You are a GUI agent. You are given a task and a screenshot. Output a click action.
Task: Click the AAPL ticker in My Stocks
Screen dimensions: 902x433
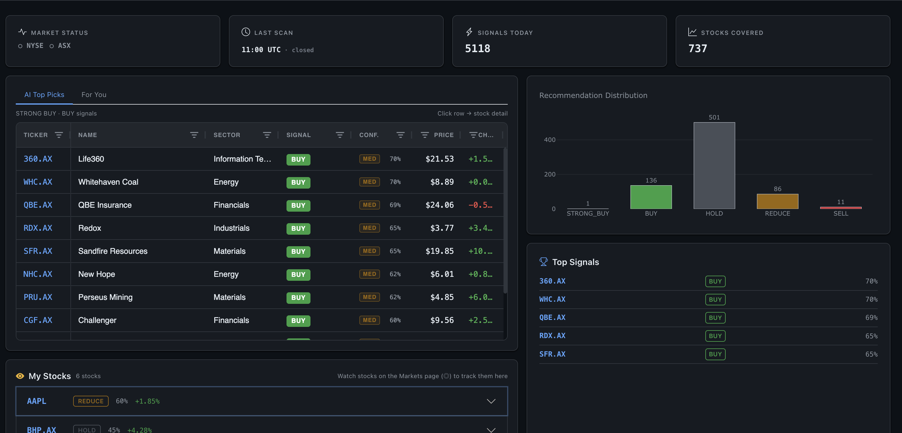click(37, 401)
